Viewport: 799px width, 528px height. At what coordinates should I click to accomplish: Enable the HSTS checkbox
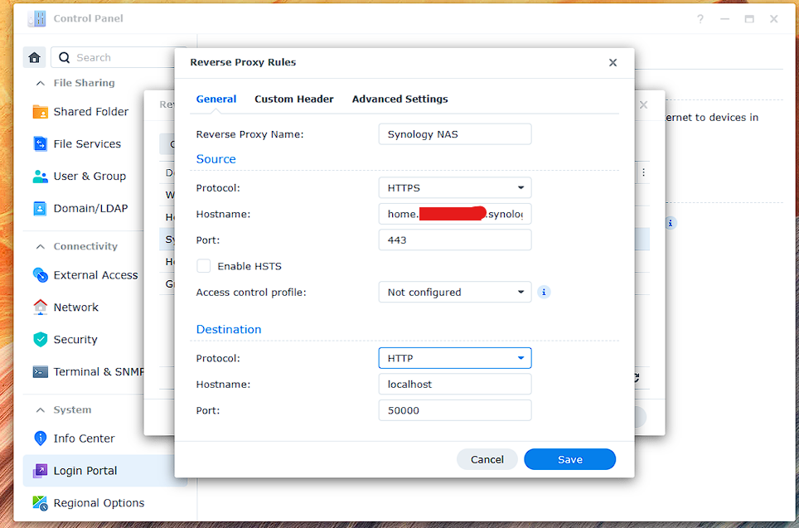click(x=203, y=266)
